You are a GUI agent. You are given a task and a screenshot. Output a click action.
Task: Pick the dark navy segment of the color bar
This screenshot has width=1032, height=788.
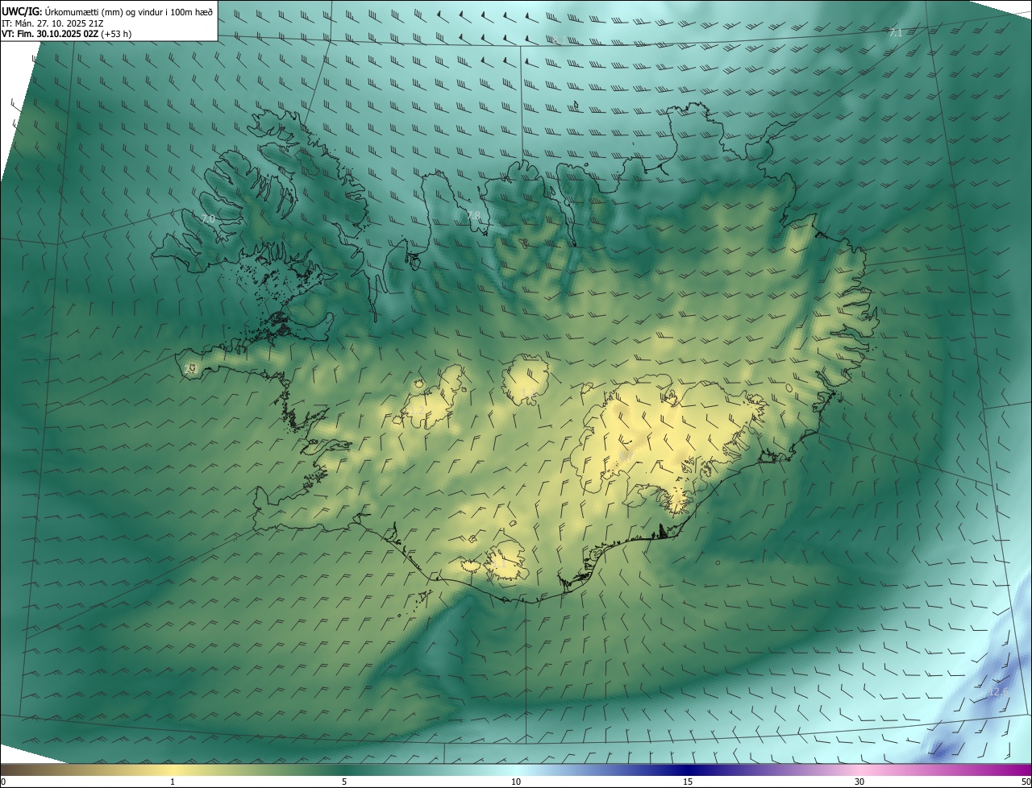coord(688,769)
